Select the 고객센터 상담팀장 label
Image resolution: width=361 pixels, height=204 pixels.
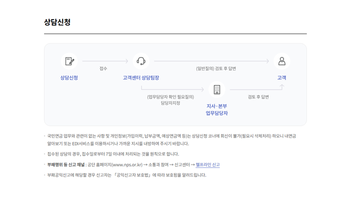click(141, 78)
